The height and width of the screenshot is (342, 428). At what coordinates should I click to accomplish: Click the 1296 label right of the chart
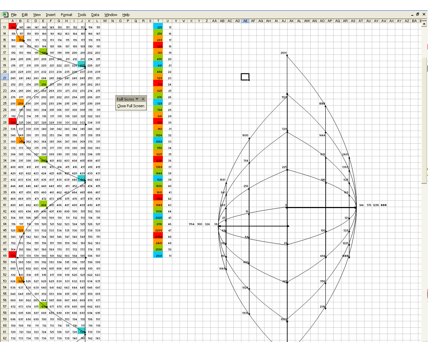pos(376,205)
